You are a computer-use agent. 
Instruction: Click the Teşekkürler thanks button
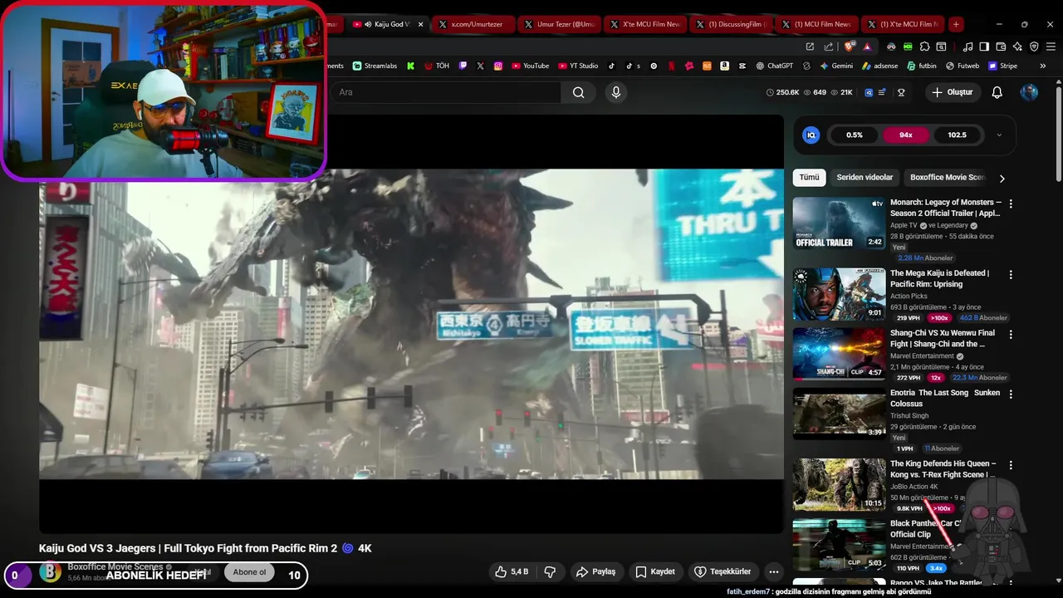723,571
